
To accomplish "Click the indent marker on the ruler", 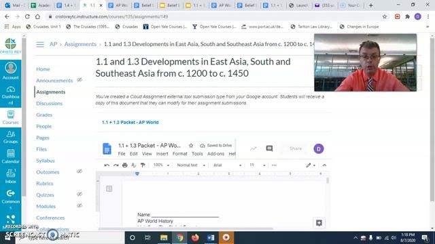I will (x=137, y=174).
